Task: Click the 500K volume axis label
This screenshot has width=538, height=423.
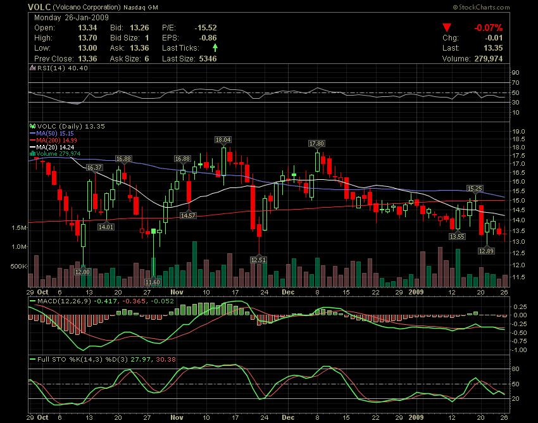Action: [x=18, y=266]
